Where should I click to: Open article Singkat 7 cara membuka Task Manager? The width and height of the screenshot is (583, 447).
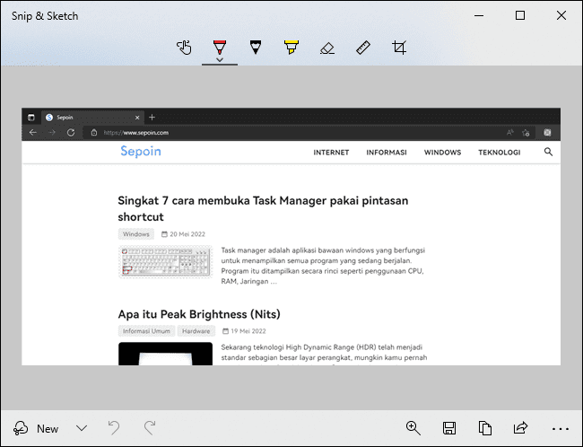[263, 208]
